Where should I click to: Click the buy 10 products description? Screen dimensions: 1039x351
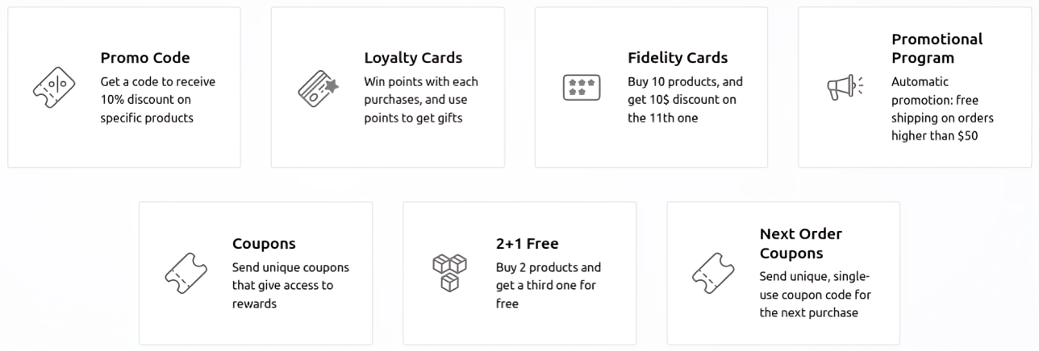click(685, 100)
